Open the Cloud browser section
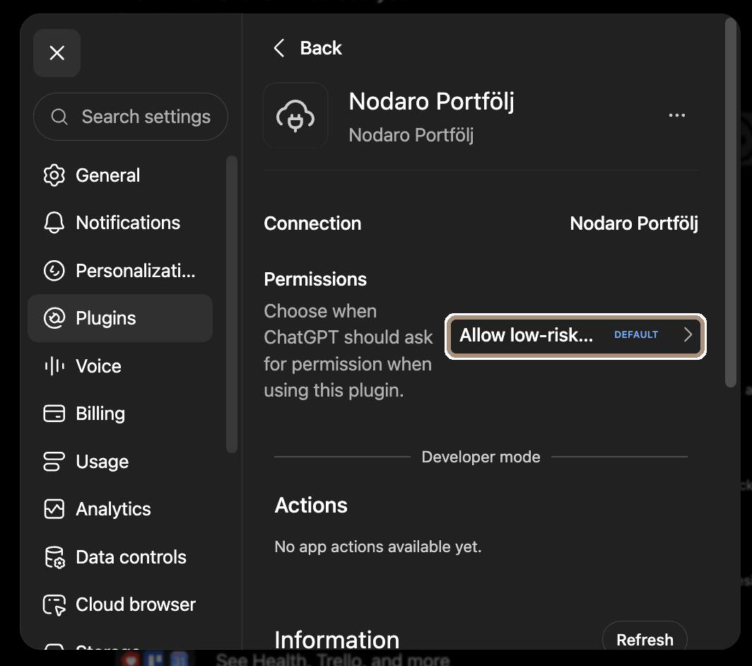The width and height of the screenshot is (752, 666). pos(120,604)
